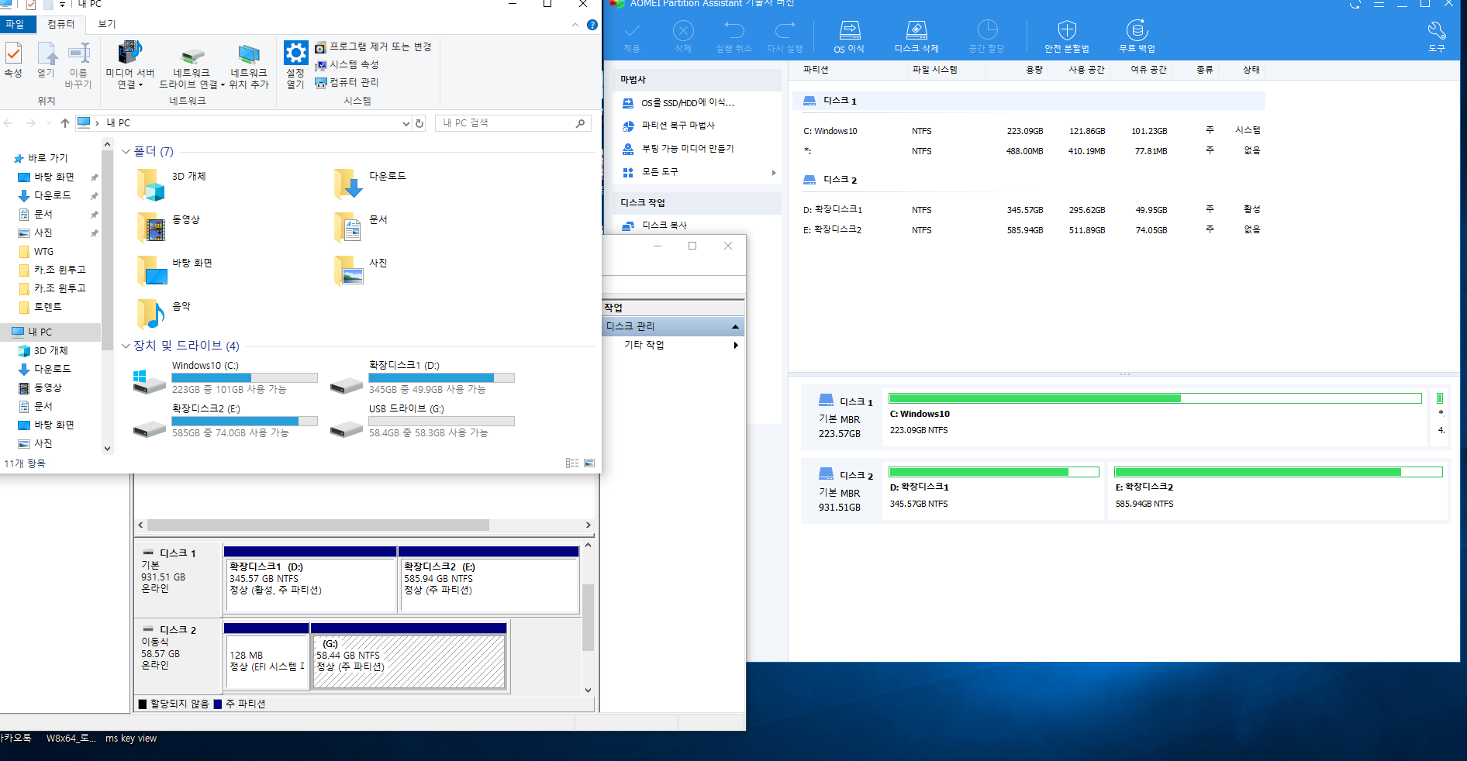The height and width of the screenshot is (761, 1467).
Task: Select Windows10 (C:) drive
Action: (226, 378)
